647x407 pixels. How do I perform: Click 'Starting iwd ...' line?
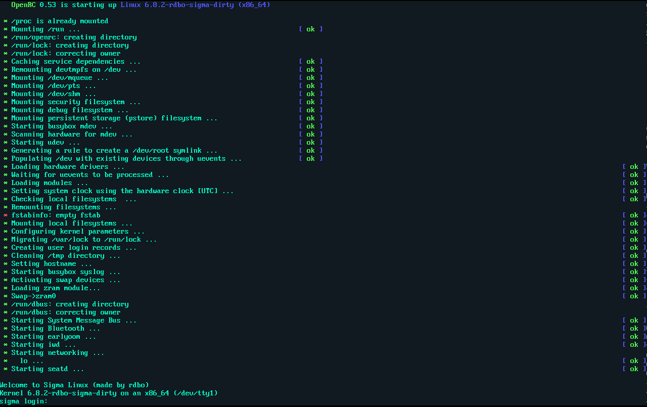point(43,345)
